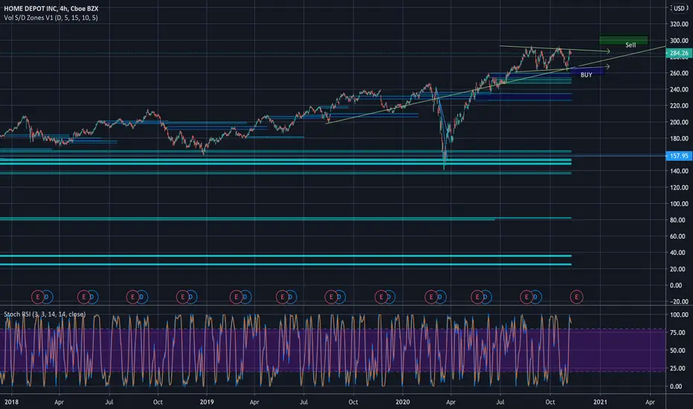Screen dimensions: 693x409
Task: Open the December 2019 dividend marker
Action: point(390,297)
